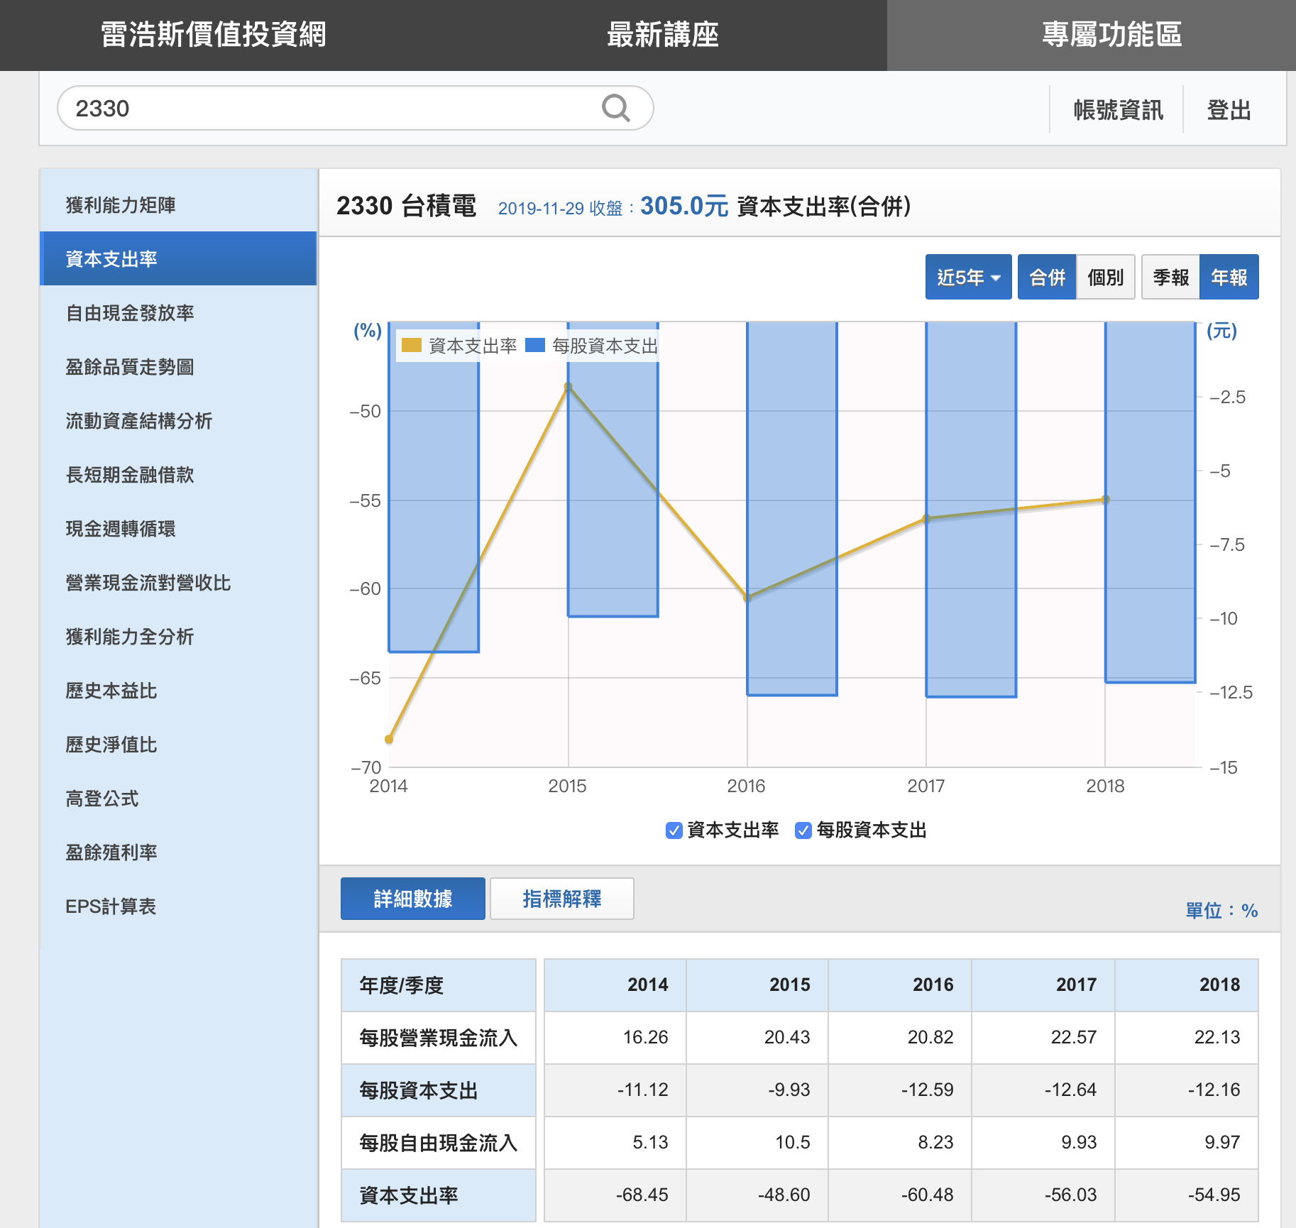Click the 登出 logout link
This screenshot has width=1296, height=1228.
point(1229,110)
